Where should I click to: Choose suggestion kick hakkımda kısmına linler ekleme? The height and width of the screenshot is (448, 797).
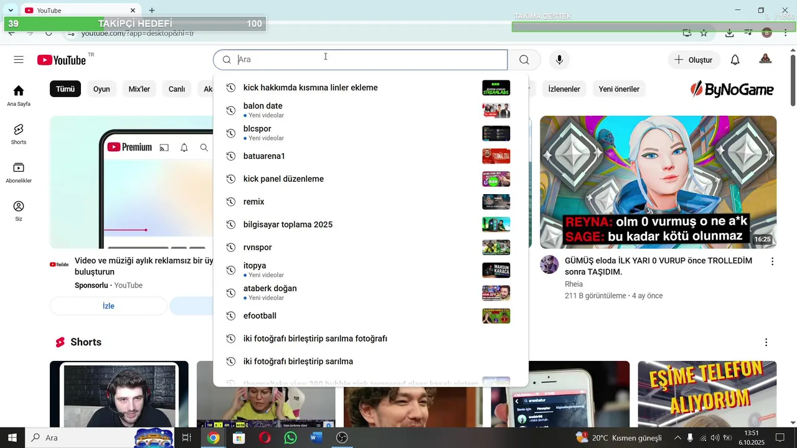pyautogui.click(x=370, y=88)
